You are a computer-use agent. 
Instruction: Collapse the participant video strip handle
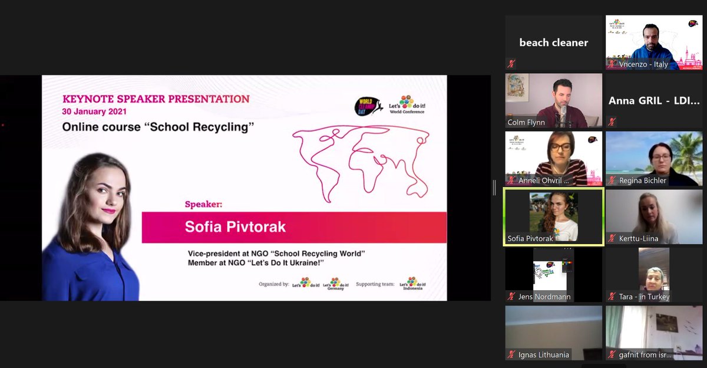coord(494,188)
